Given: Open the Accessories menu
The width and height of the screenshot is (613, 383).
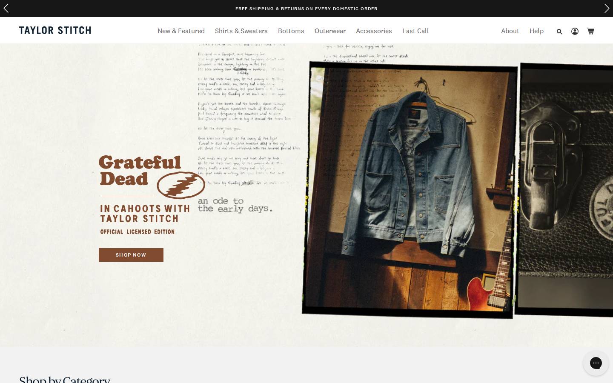Looking at the screenshot, I should [374, 31].
